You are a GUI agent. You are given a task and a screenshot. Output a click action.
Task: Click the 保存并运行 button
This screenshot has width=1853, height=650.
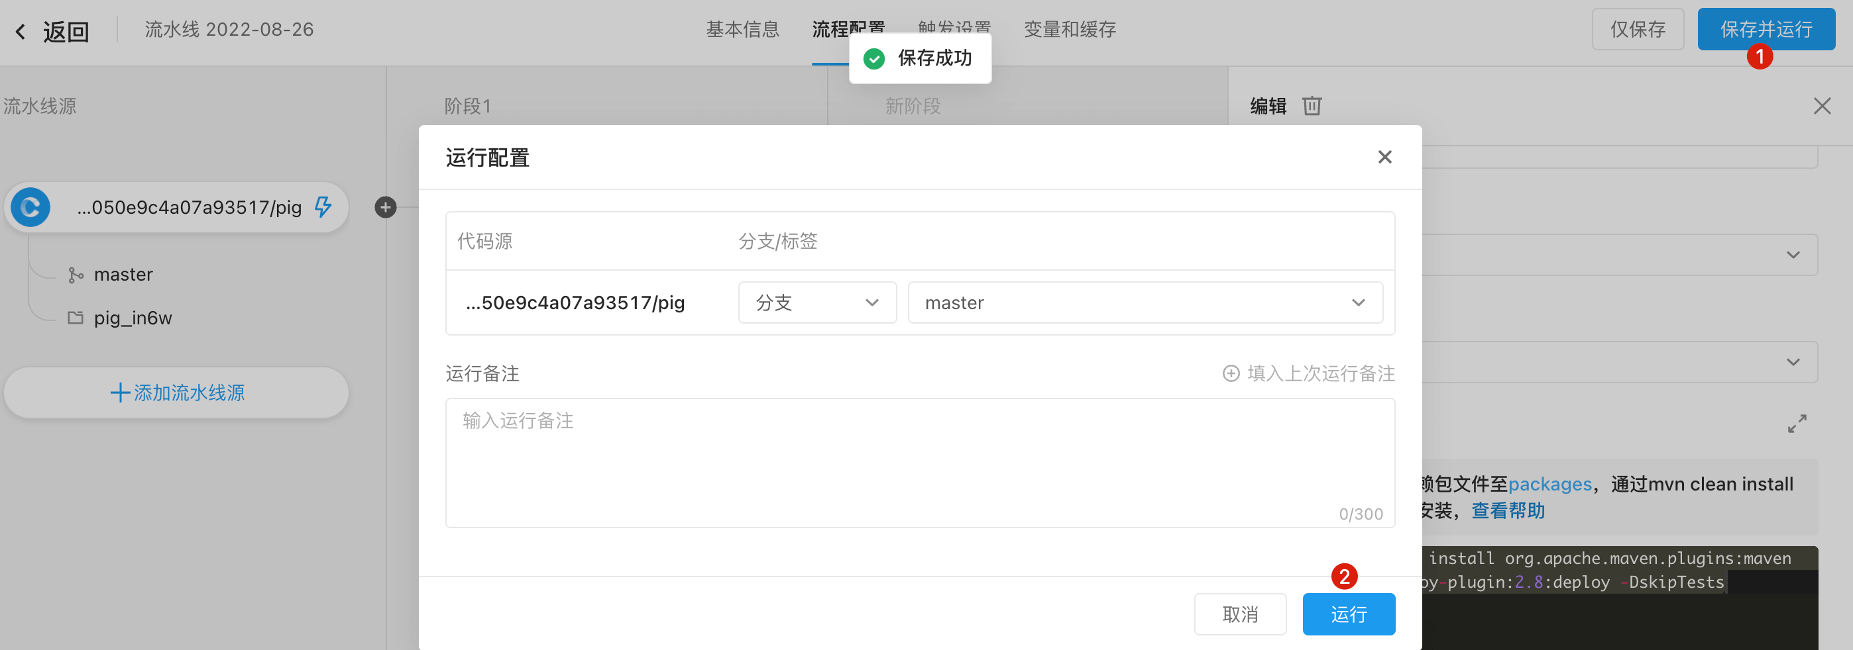tap(1766, 29)
